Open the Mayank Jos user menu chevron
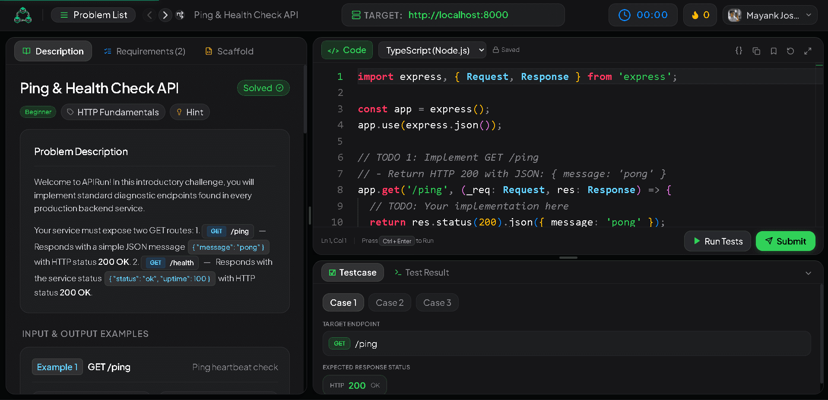 (809, 15)
